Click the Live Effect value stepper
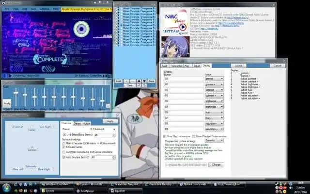Viewport: 310px width, 194px height. coord(114,135)
